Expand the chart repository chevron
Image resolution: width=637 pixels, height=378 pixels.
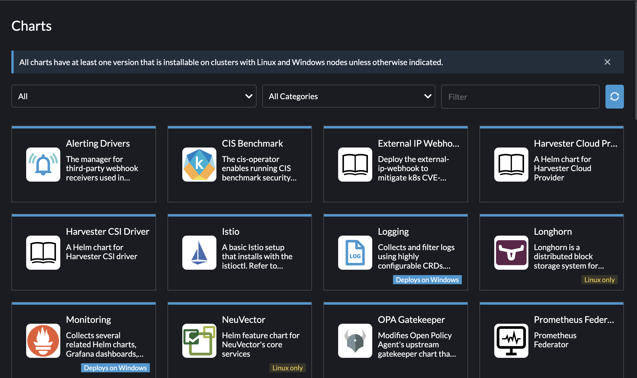pyautogui.click(x=248, y=96)
